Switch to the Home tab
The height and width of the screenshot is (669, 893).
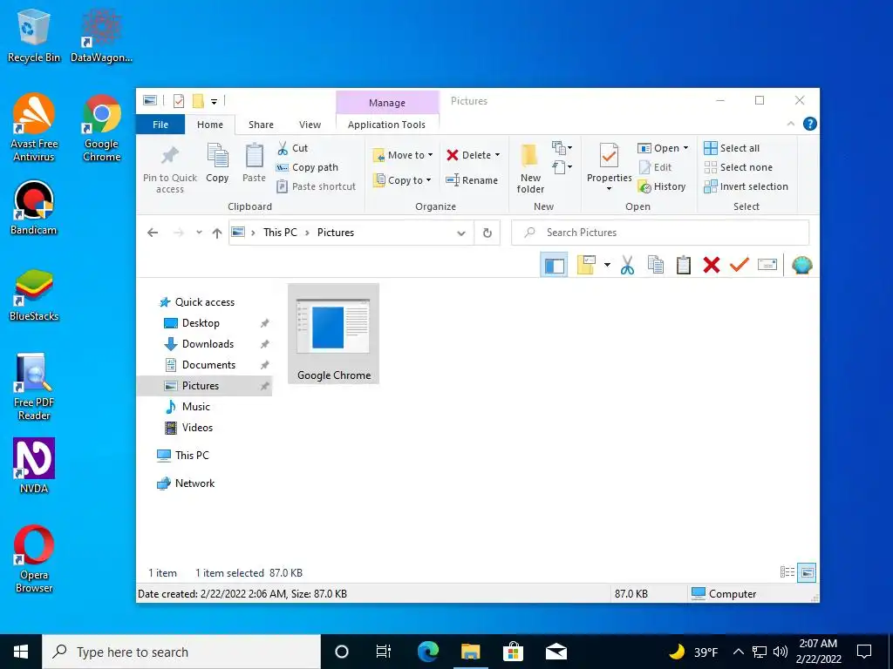click(210, 125)
